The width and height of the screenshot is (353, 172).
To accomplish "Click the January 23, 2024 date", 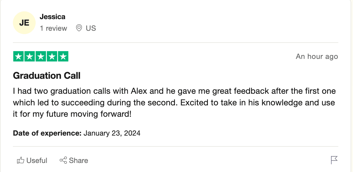I will click(112, 133).
